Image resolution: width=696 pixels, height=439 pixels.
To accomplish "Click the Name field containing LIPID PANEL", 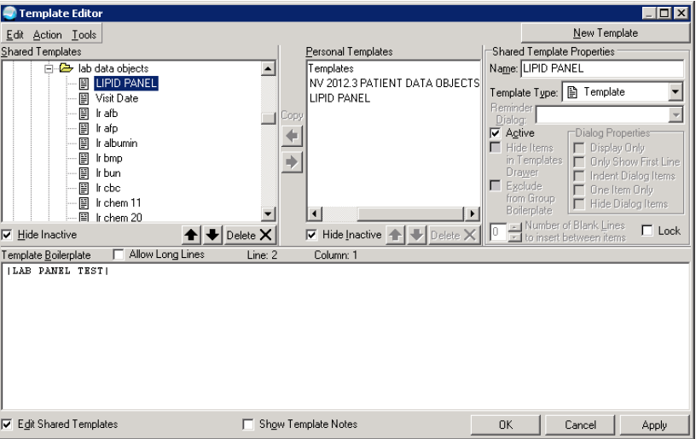I will point(602,68).
